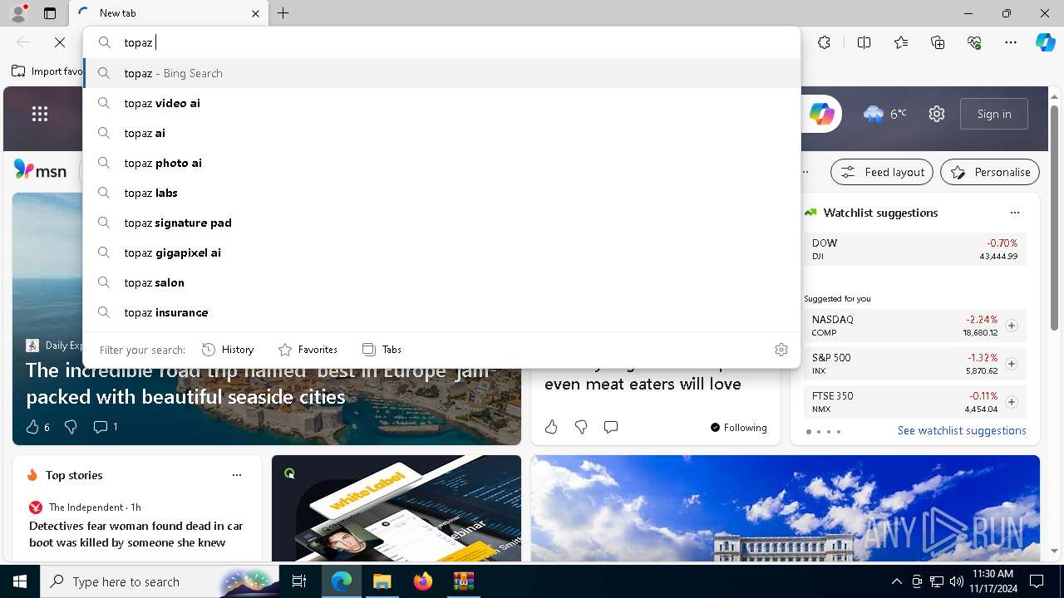This screenshot has height=598, width=1064.
Task: Select 'topaz labs' suggestion
Action: [x=441, y=193]
